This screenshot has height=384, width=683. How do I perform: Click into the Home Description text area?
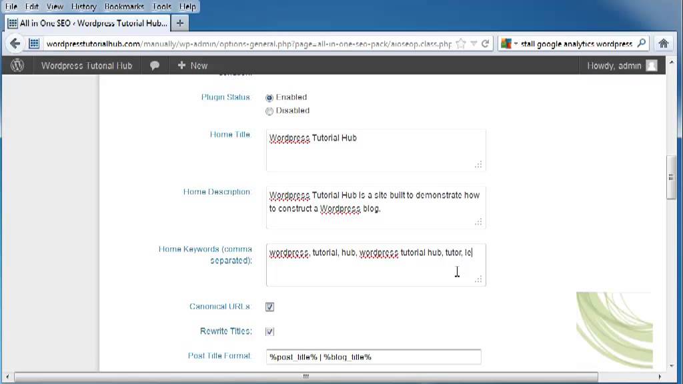coord(376,208)
